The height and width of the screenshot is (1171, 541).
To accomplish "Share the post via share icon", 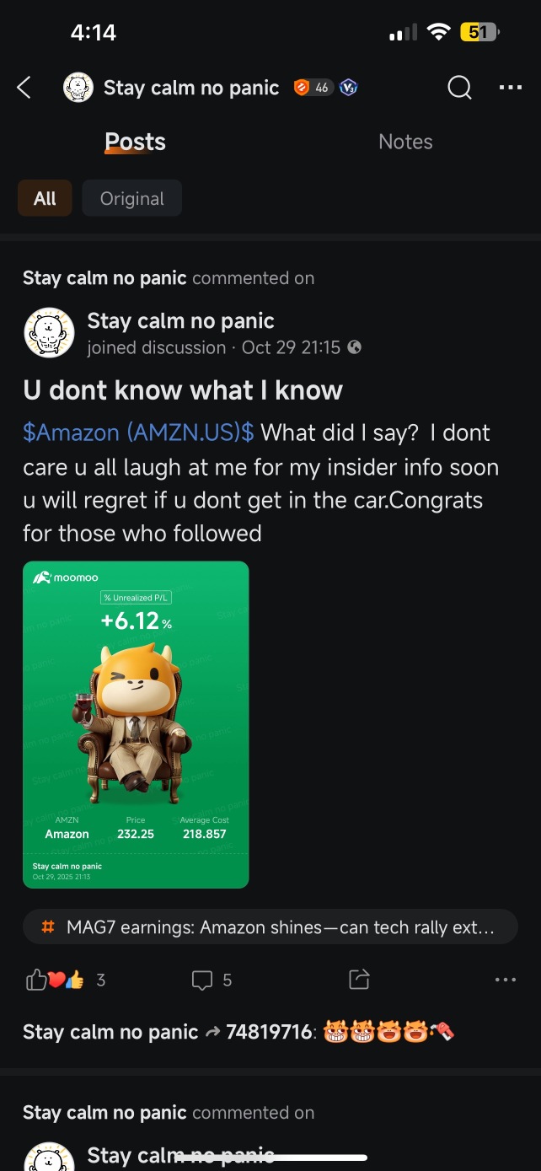I will [359, 979].
